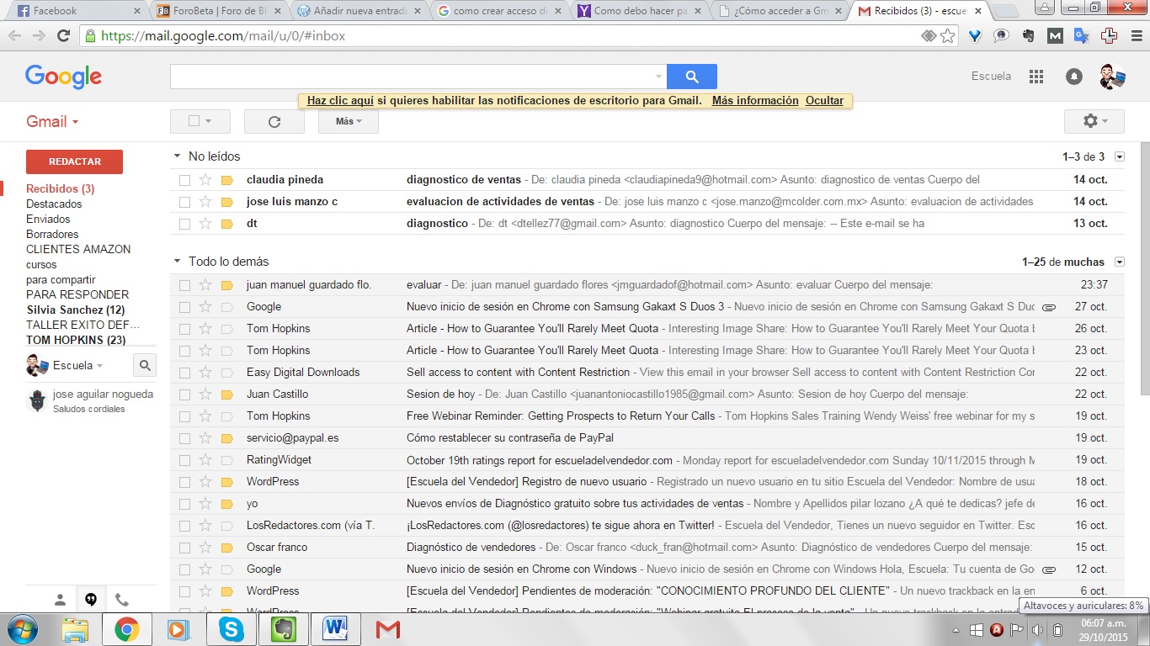Expand search options dropdown arrow

(x=658, y=77)
